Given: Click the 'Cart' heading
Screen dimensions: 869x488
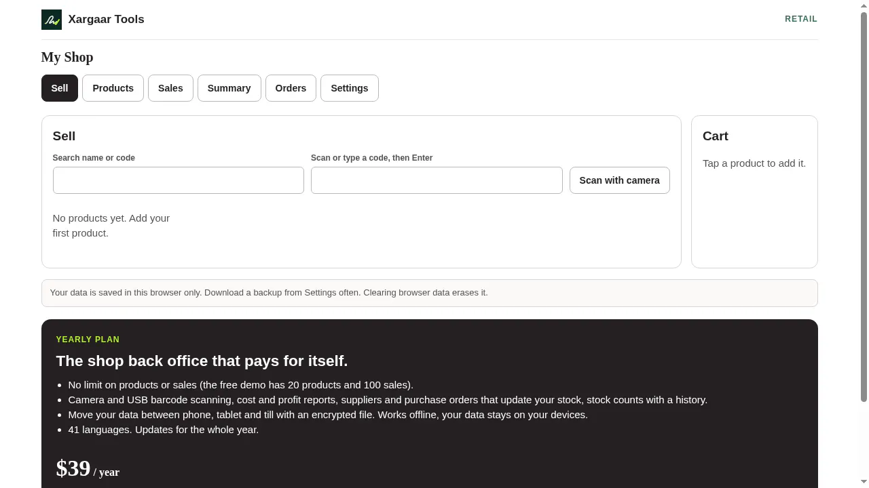Looking at the screenshot, I should [716, 136].
